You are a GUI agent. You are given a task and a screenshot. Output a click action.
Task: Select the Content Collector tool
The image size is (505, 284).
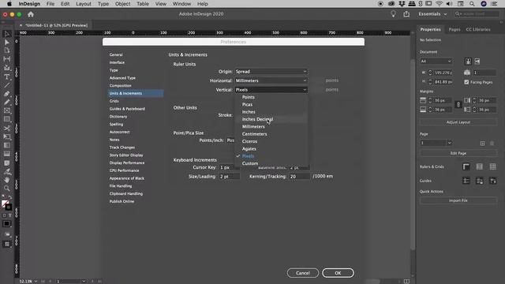(7, 68)
